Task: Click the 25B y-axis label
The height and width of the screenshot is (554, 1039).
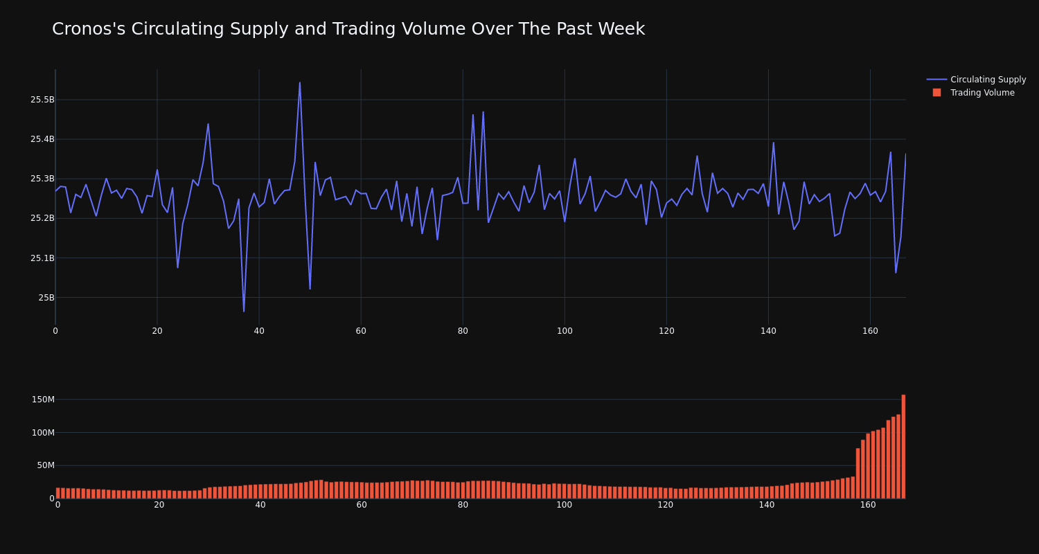Action: click(46, 298)
